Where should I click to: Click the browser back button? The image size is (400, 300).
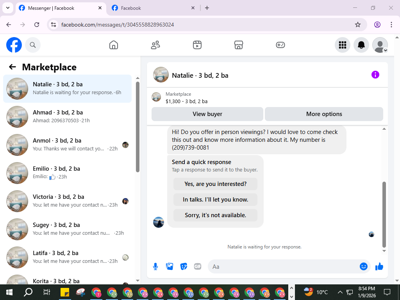[x=9, y=25]
